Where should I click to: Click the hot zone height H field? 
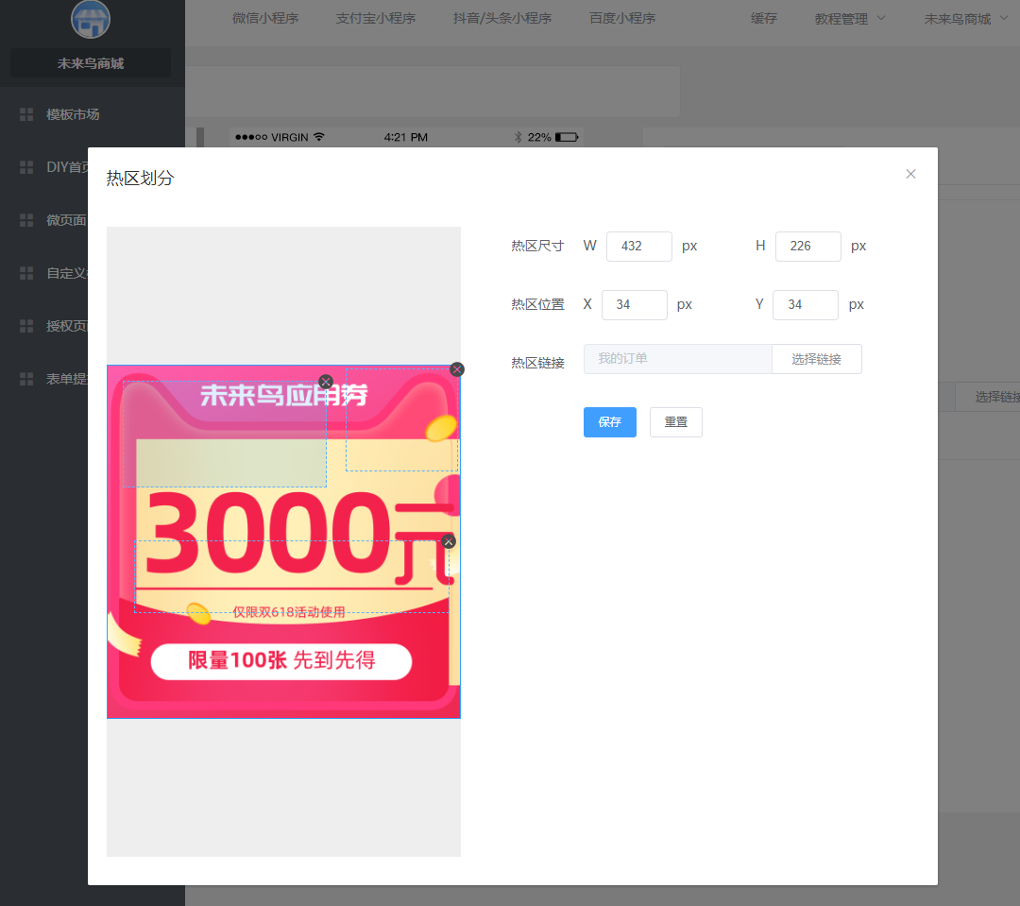click(x=807, y=246)
